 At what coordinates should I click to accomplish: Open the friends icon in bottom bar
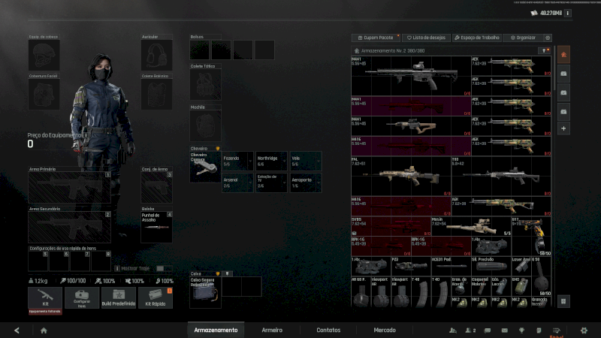point(453,330)
